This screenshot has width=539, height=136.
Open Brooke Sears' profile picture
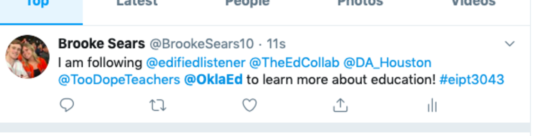coord(27,56)
